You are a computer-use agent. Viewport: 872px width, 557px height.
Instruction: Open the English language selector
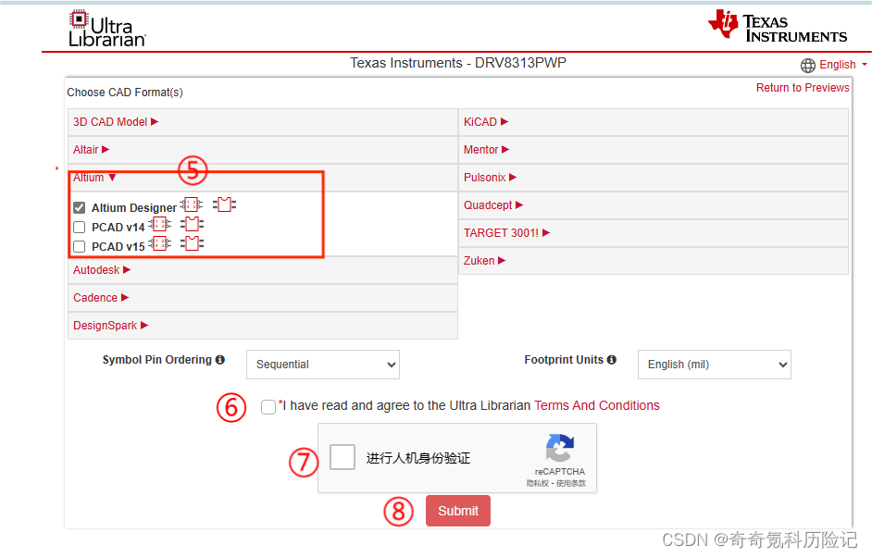[x=834, y=65]
